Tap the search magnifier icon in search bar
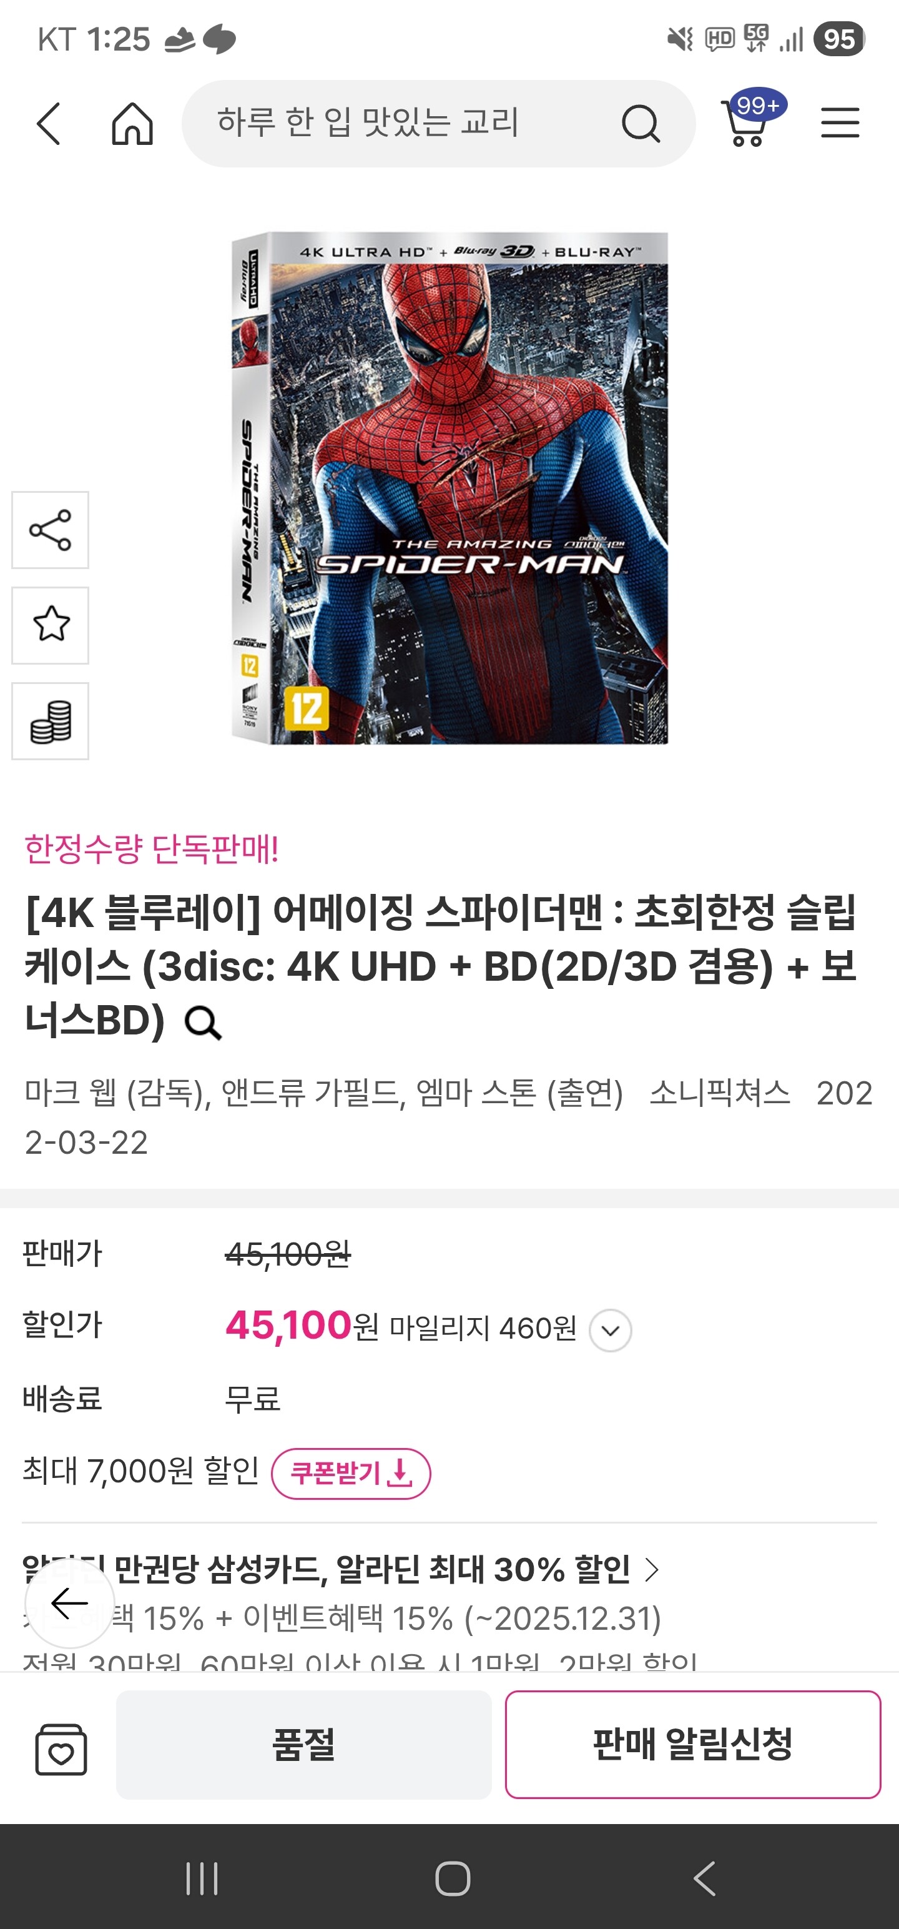899x1929 pixels. [641, 123]
